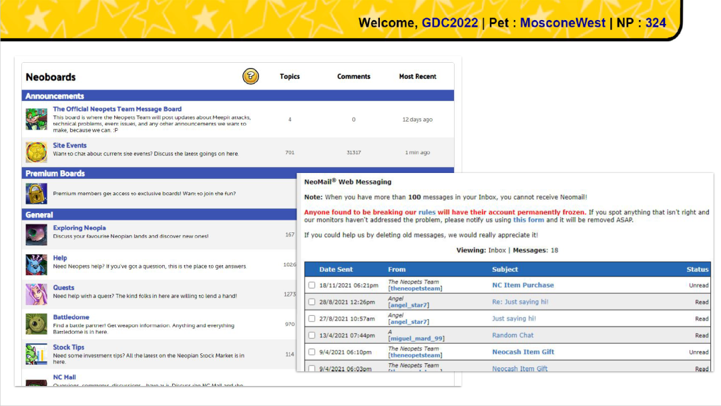Click the Help board icon

tap(36, 265)
